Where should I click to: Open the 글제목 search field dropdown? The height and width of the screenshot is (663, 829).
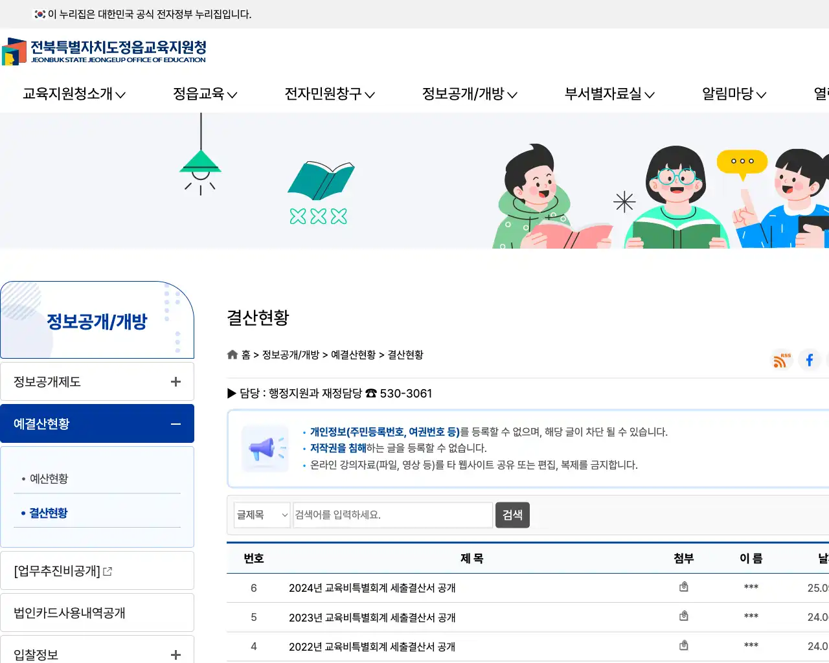(262, 515)
